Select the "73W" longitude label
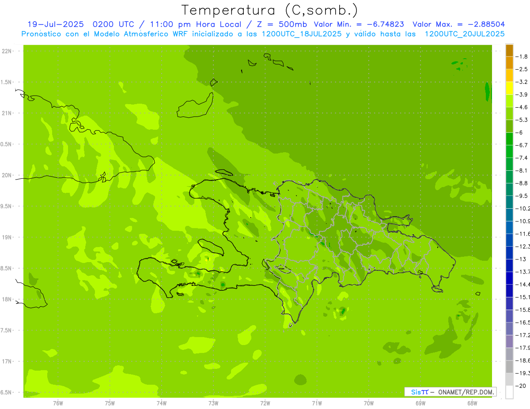Viewport: 530px width, 409px height. (x=213, y=403)
